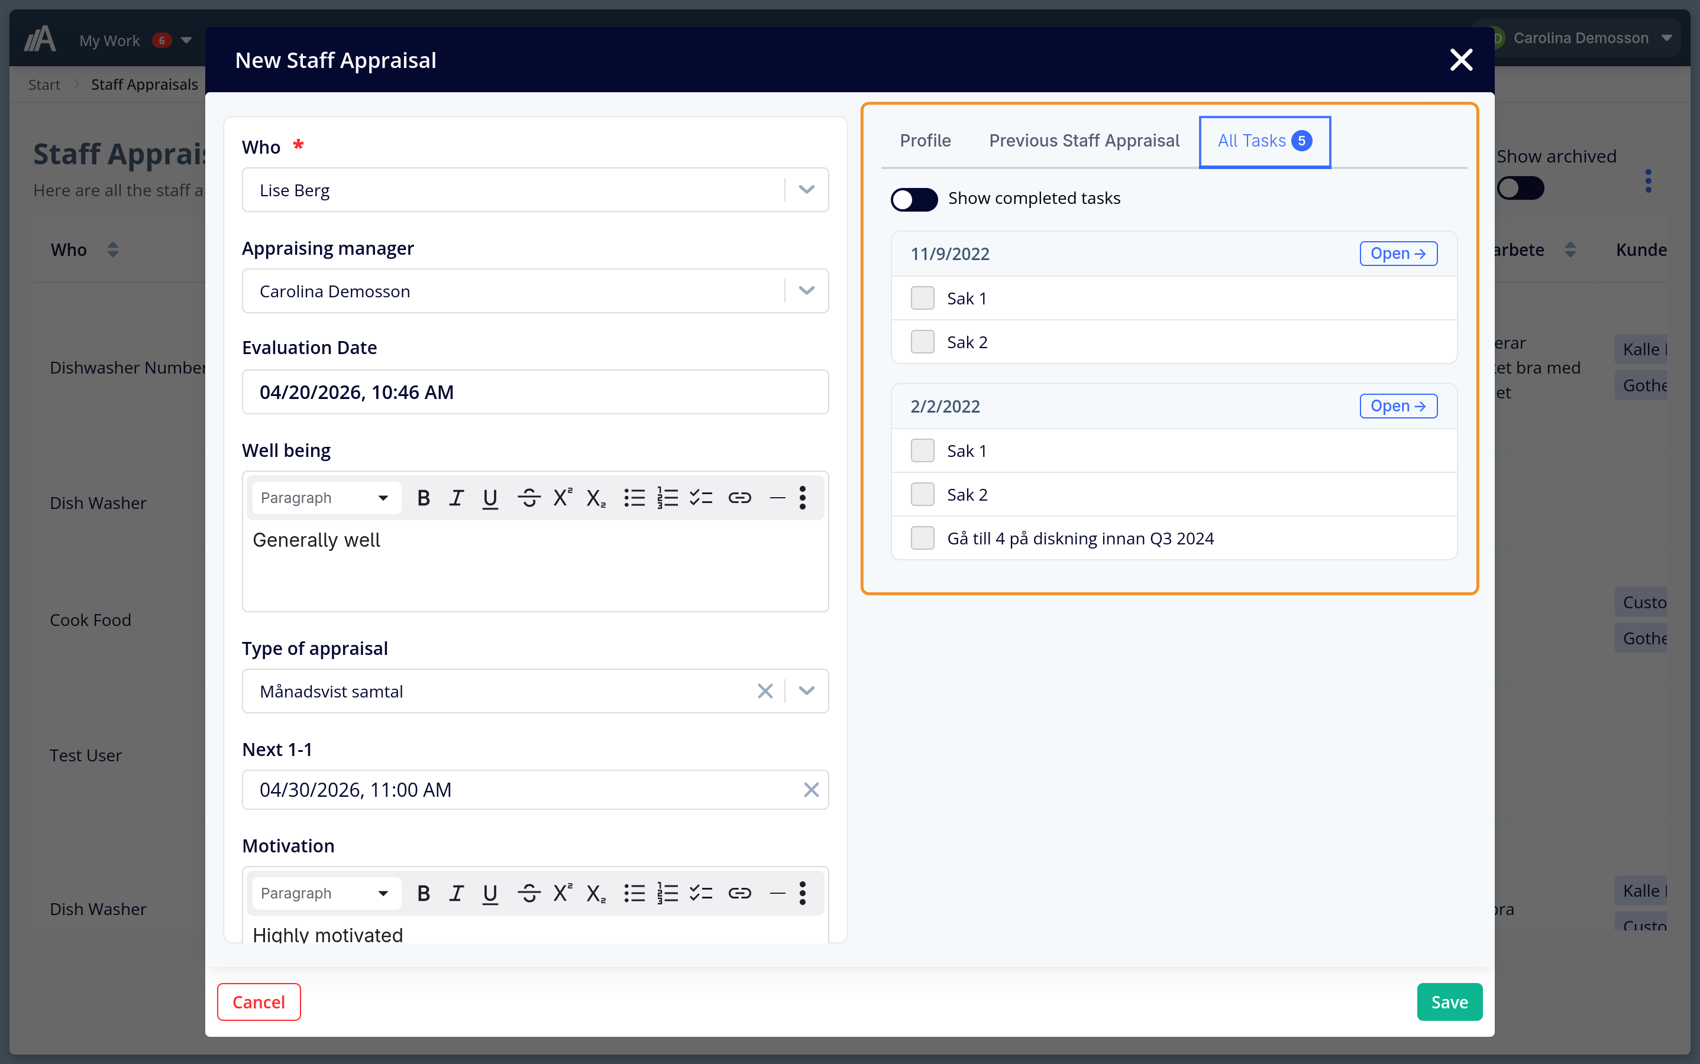Open the 2/2/2022 appraisal
This screenshot has width=1700, height=1064.
point(1397,406)
